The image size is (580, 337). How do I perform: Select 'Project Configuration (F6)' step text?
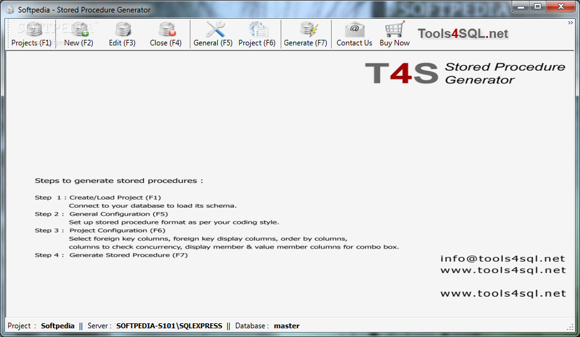pyautogui.click(x=117, y=230)
